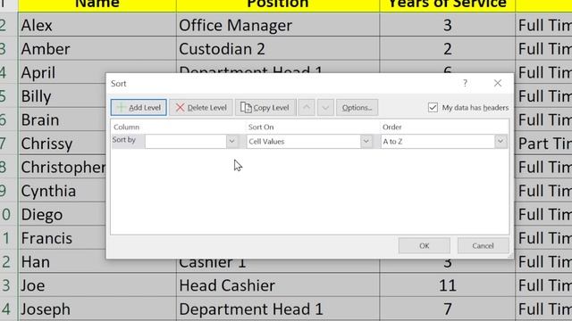Select Alex's Full Time status cell
The image size is (572, 321).
click(544, 25)
